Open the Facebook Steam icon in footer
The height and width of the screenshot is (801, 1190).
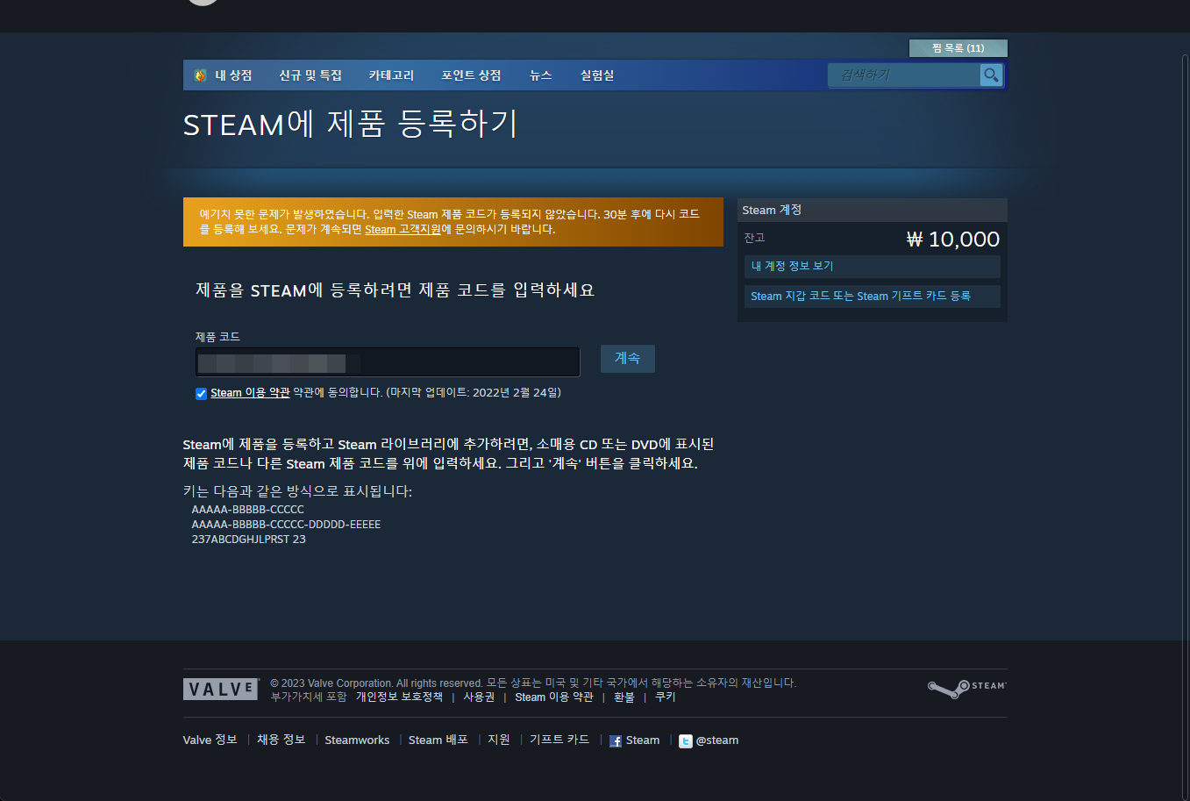point(616,741)
